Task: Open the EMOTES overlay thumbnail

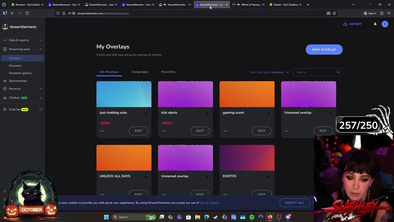Action: tap(247, 158)
